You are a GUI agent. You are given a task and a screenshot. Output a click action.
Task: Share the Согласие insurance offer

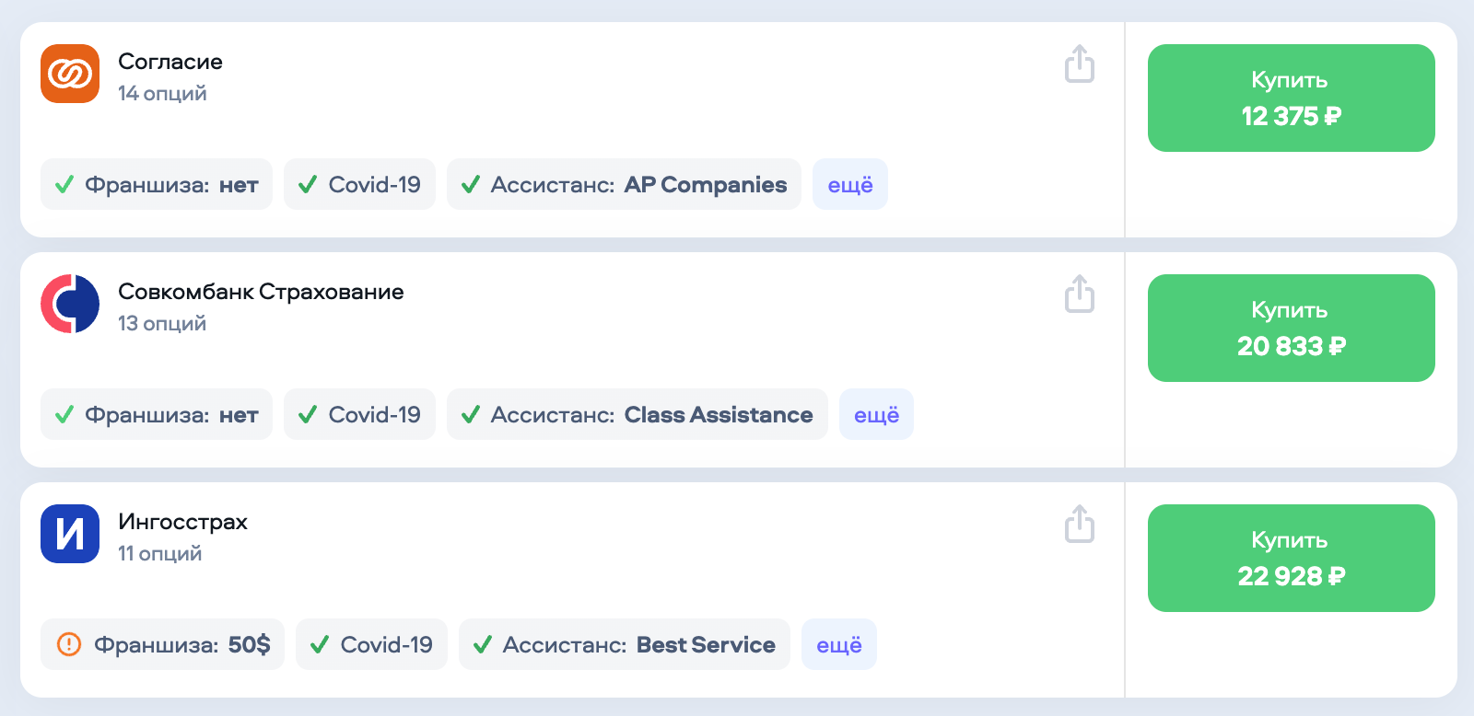(1080, 64)
